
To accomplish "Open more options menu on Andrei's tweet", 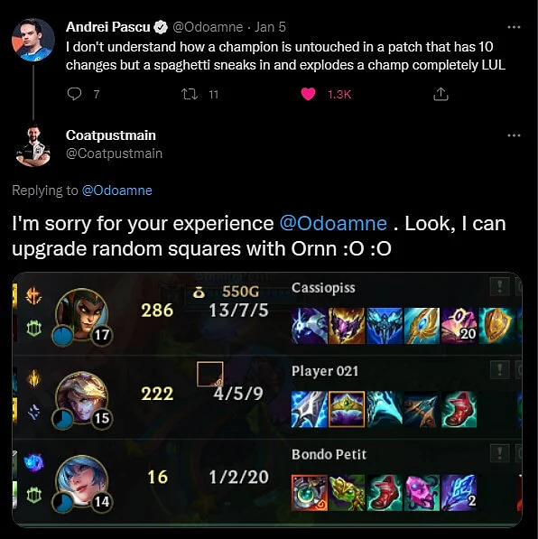I will [x=514, y=27].
